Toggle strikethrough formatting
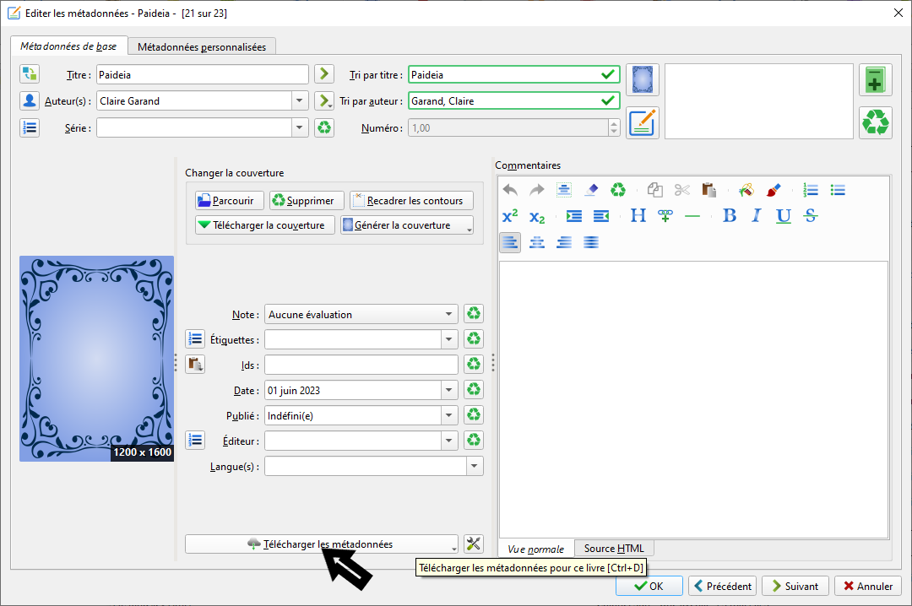912x606 pixels. pyautogui.click(x=810, y=216)
